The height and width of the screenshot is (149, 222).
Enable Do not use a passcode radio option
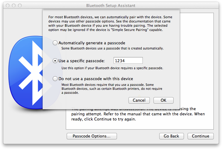55,79
